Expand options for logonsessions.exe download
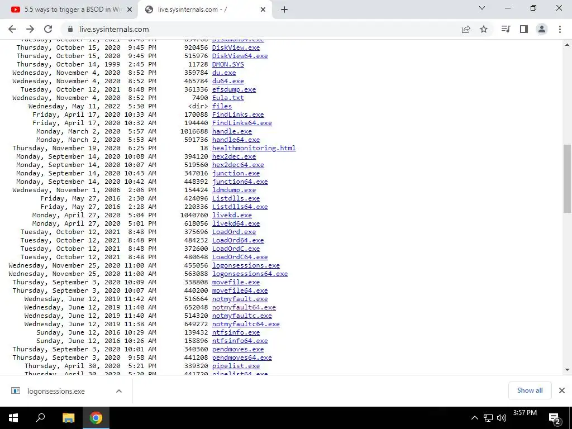This screenshot has height=429, width=572. tap(118, 391)
